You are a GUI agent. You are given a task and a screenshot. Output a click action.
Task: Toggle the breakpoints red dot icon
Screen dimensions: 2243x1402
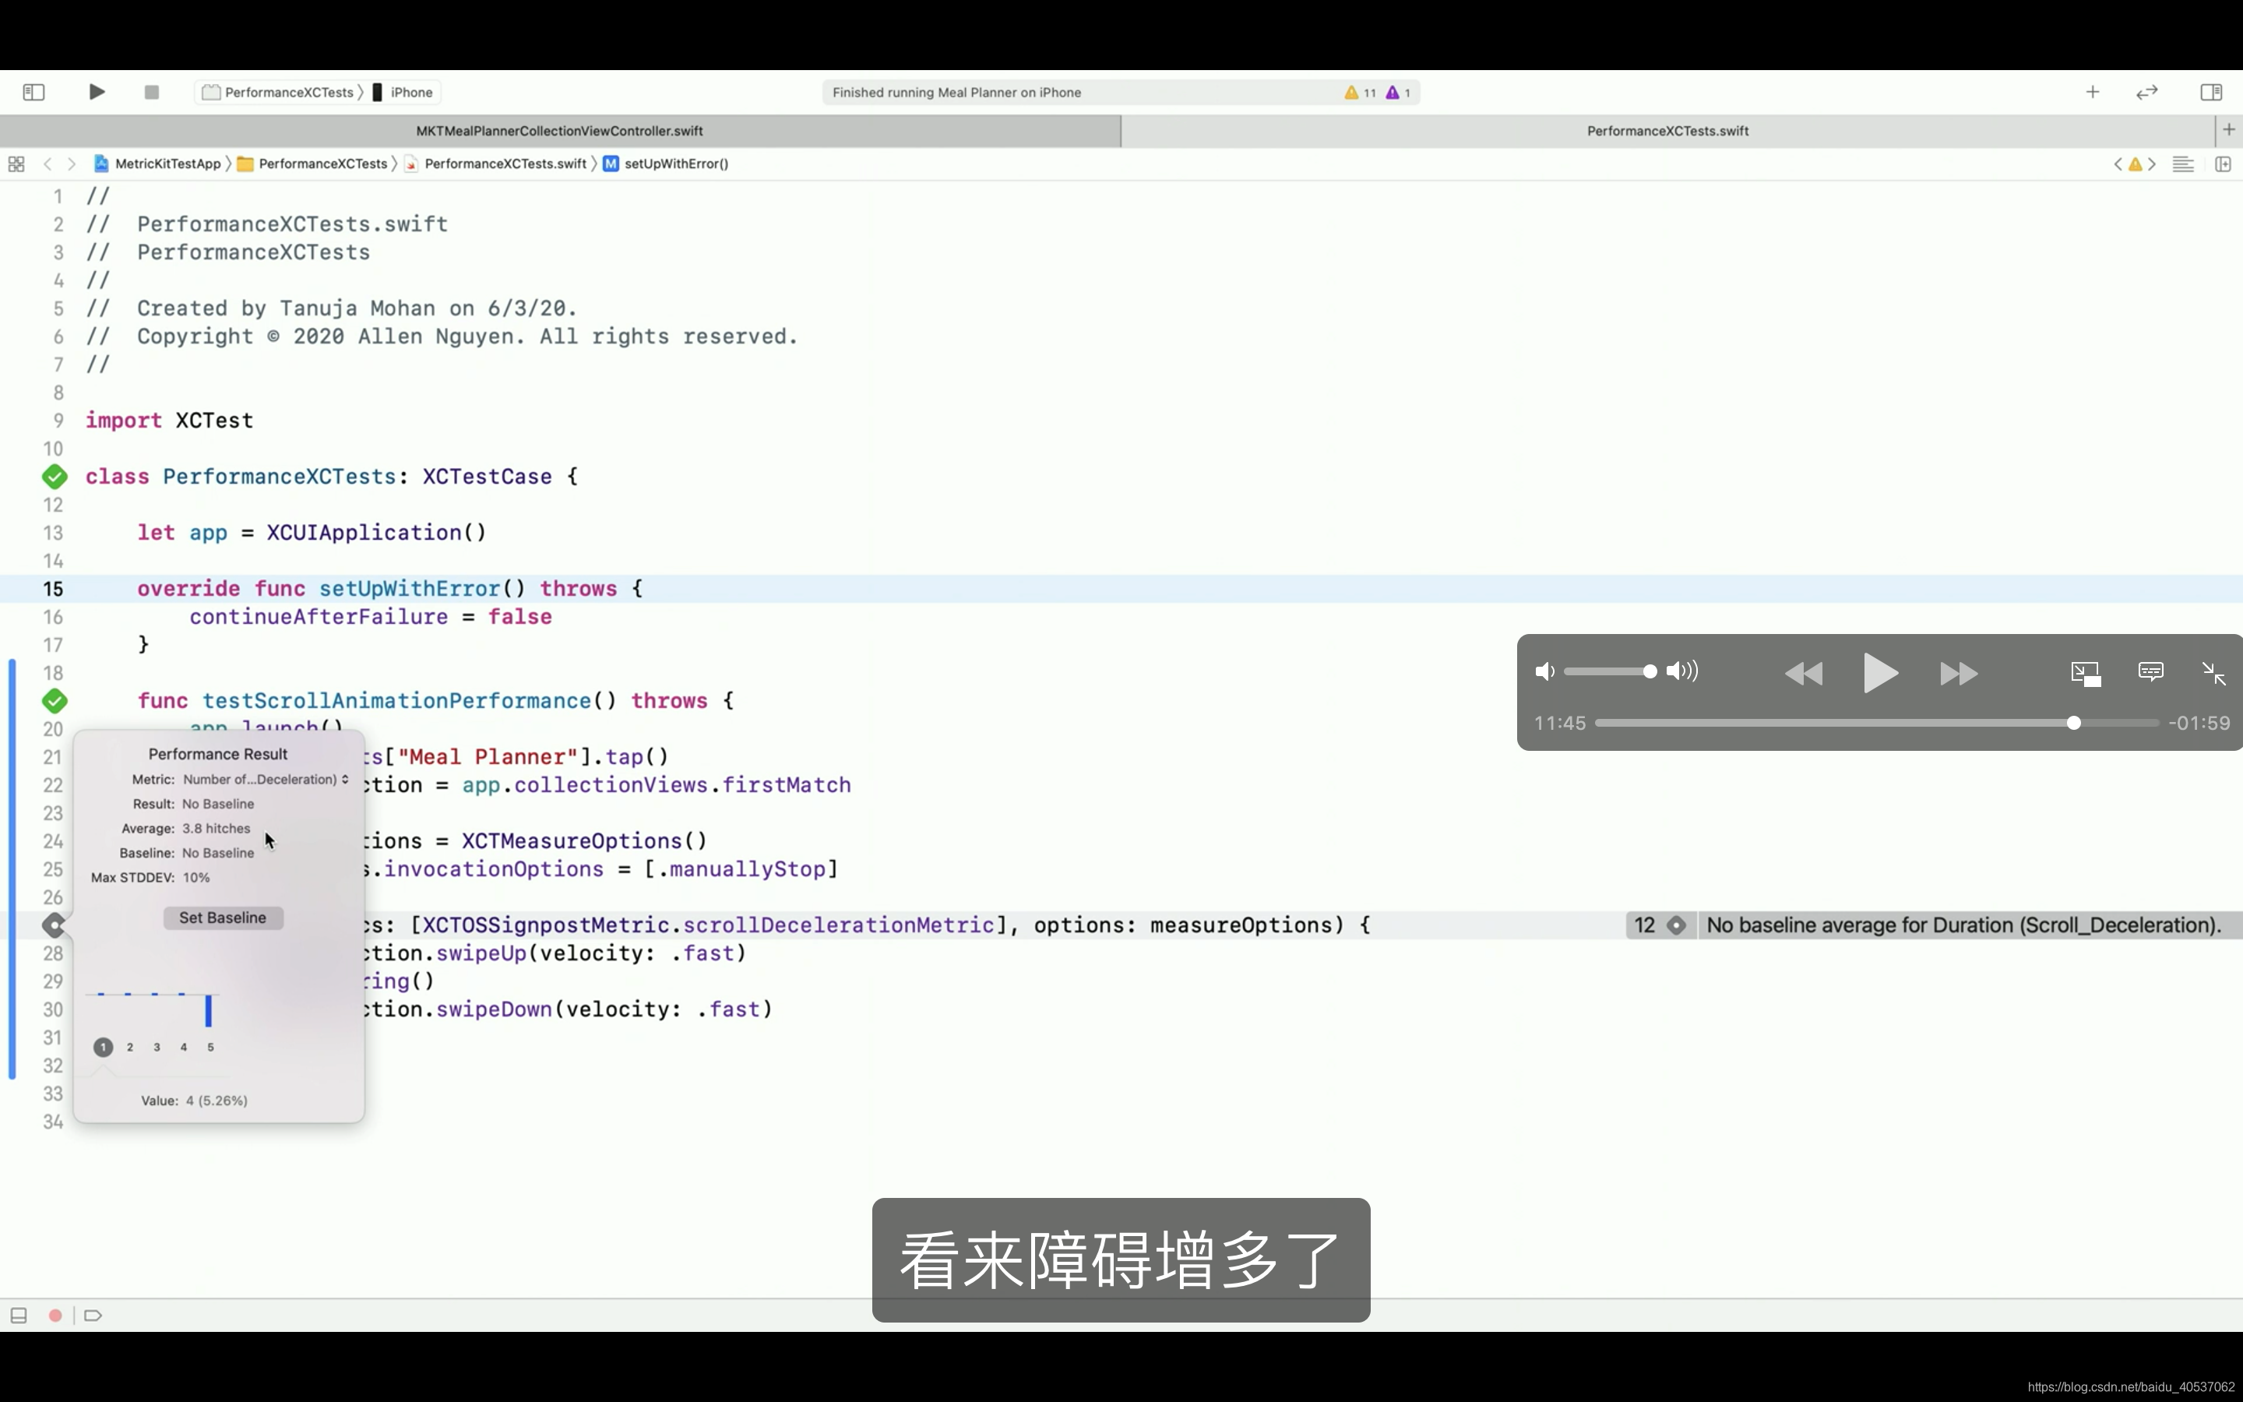tap(55, 1315)
